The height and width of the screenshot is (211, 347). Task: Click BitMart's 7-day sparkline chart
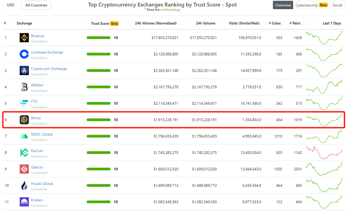[x=324, y=87]
